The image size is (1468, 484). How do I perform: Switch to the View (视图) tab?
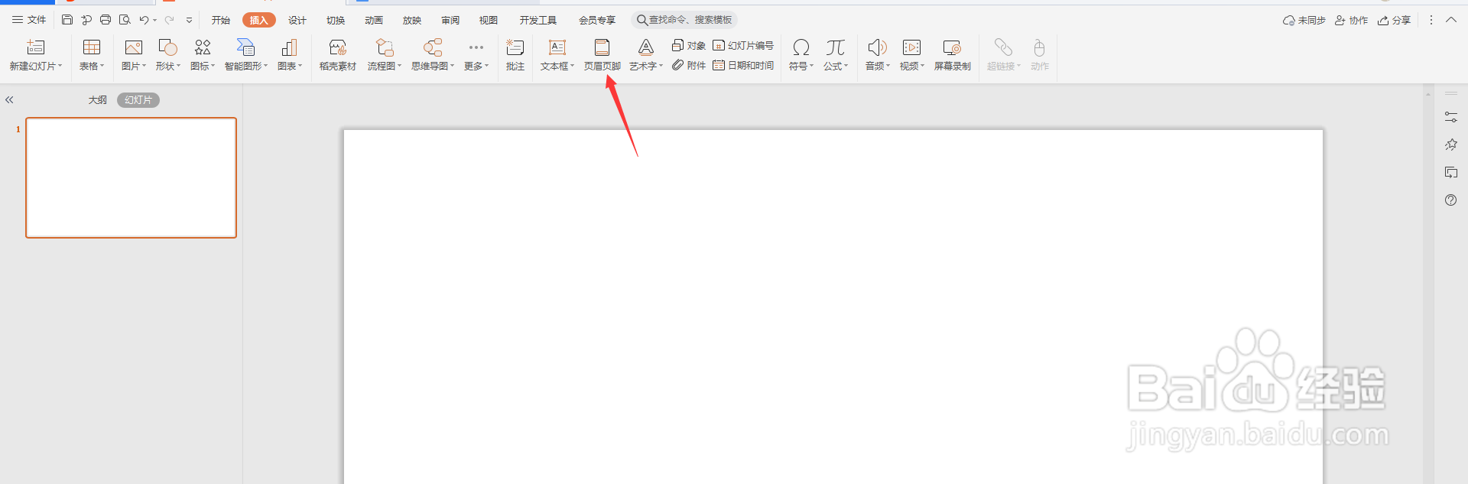489,21
